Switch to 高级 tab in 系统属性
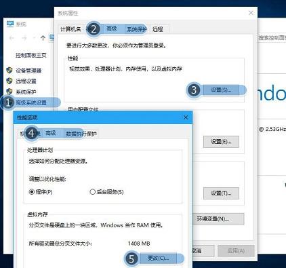 point(112,28)
